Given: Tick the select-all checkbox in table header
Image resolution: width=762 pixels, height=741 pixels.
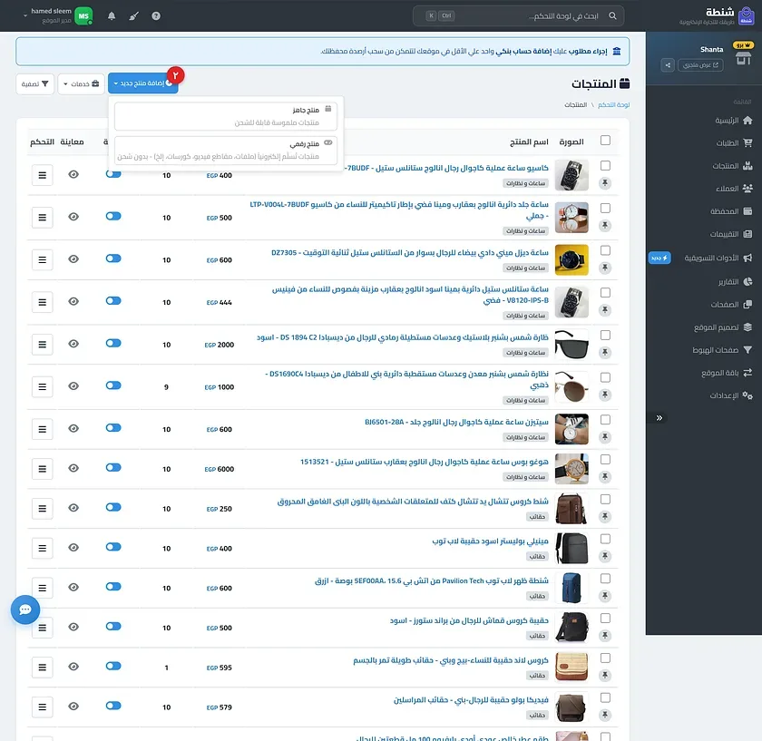Looking at the screenshot, I should 605,141.
